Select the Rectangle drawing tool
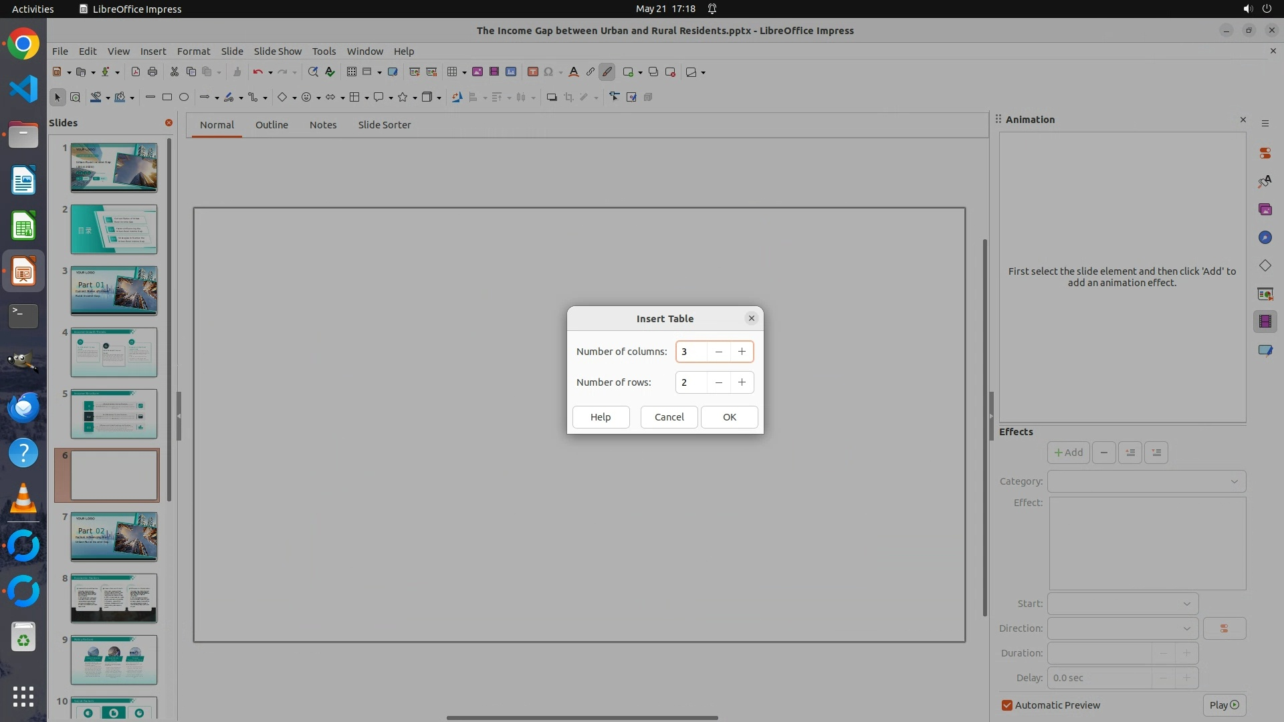1284x722 pixels. (167, 98)
